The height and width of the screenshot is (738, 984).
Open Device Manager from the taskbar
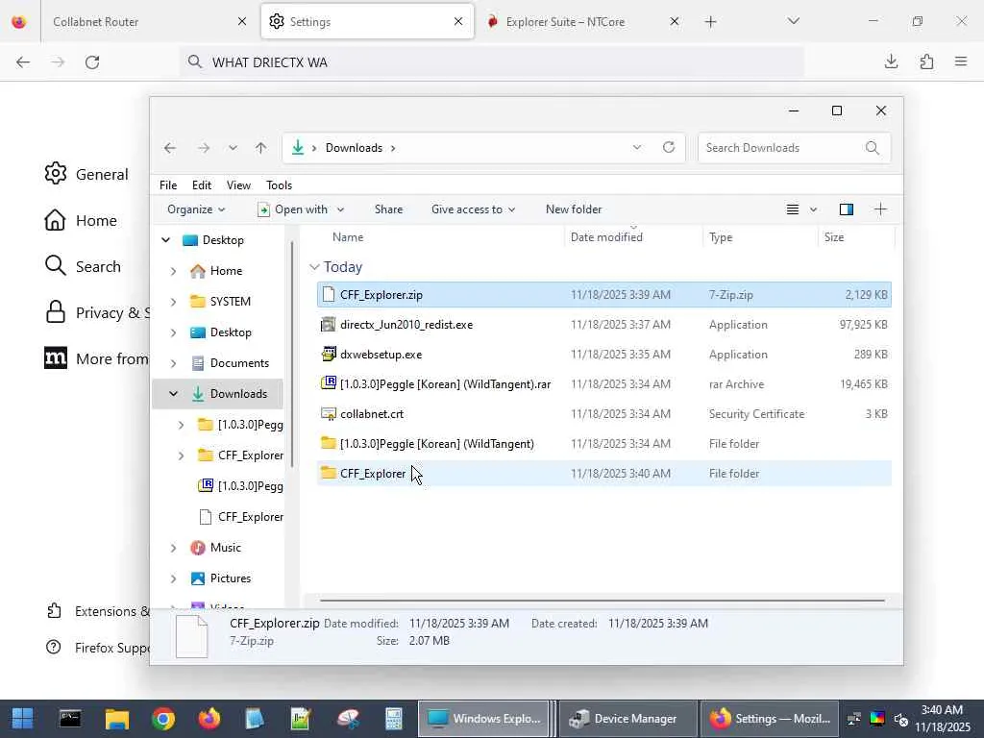[x=627, y=719]
